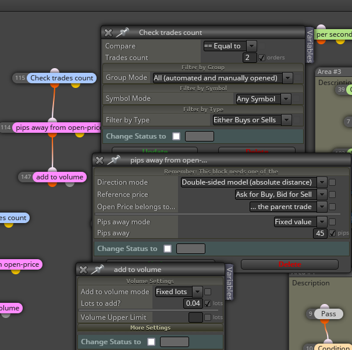Edit the Pips away value 45
The height and width of the screenshot is (350, 352).
[x=320, y=233]
